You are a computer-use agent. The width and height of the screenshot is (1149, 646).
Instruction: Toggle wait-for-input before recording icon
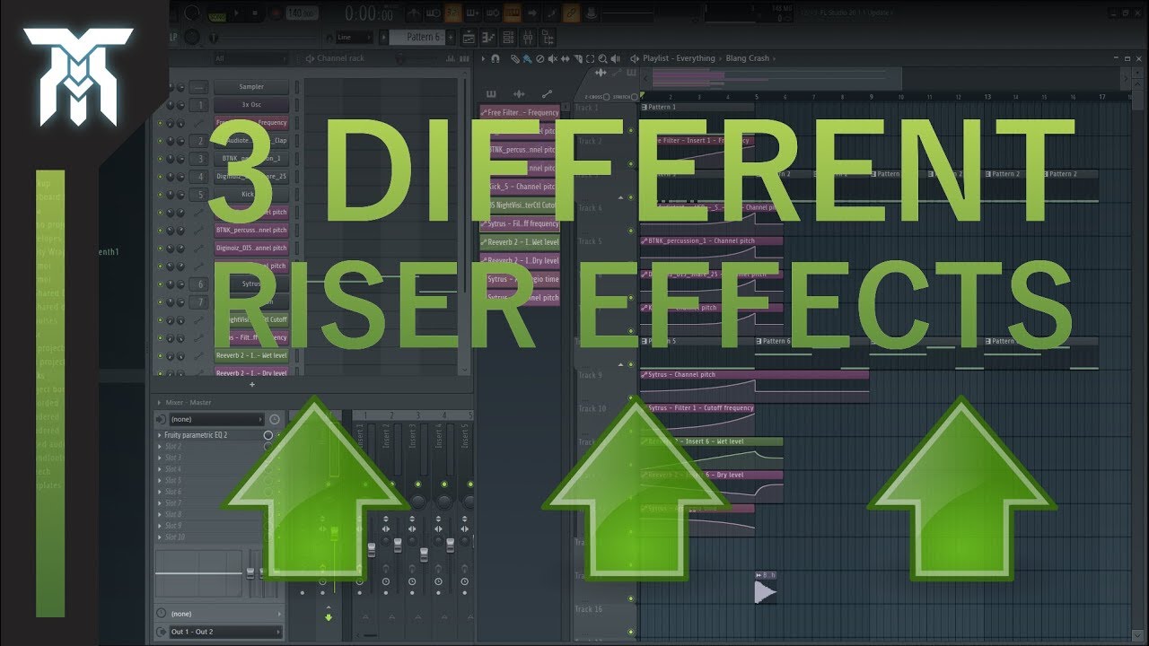tap(433, 13)
